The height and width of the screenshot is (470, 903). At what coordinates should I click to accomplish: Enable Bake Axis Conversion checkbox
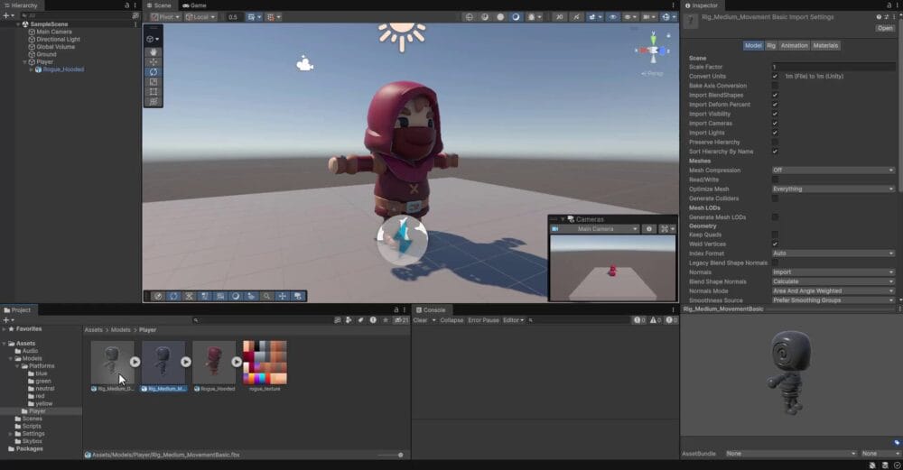click(x=775, y=86)
